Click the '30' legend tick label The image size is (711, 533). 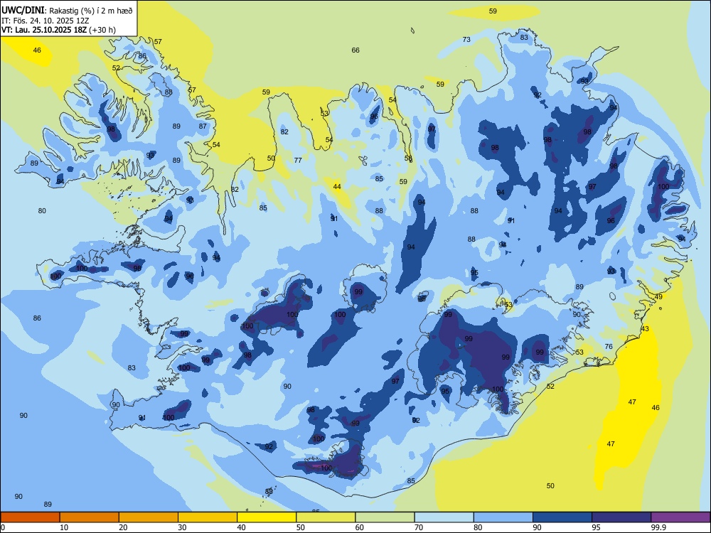point(182,527)
